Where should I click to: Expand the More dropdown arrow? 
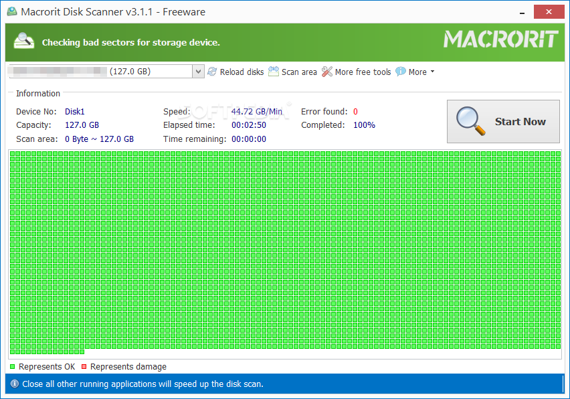click(433, 72)
